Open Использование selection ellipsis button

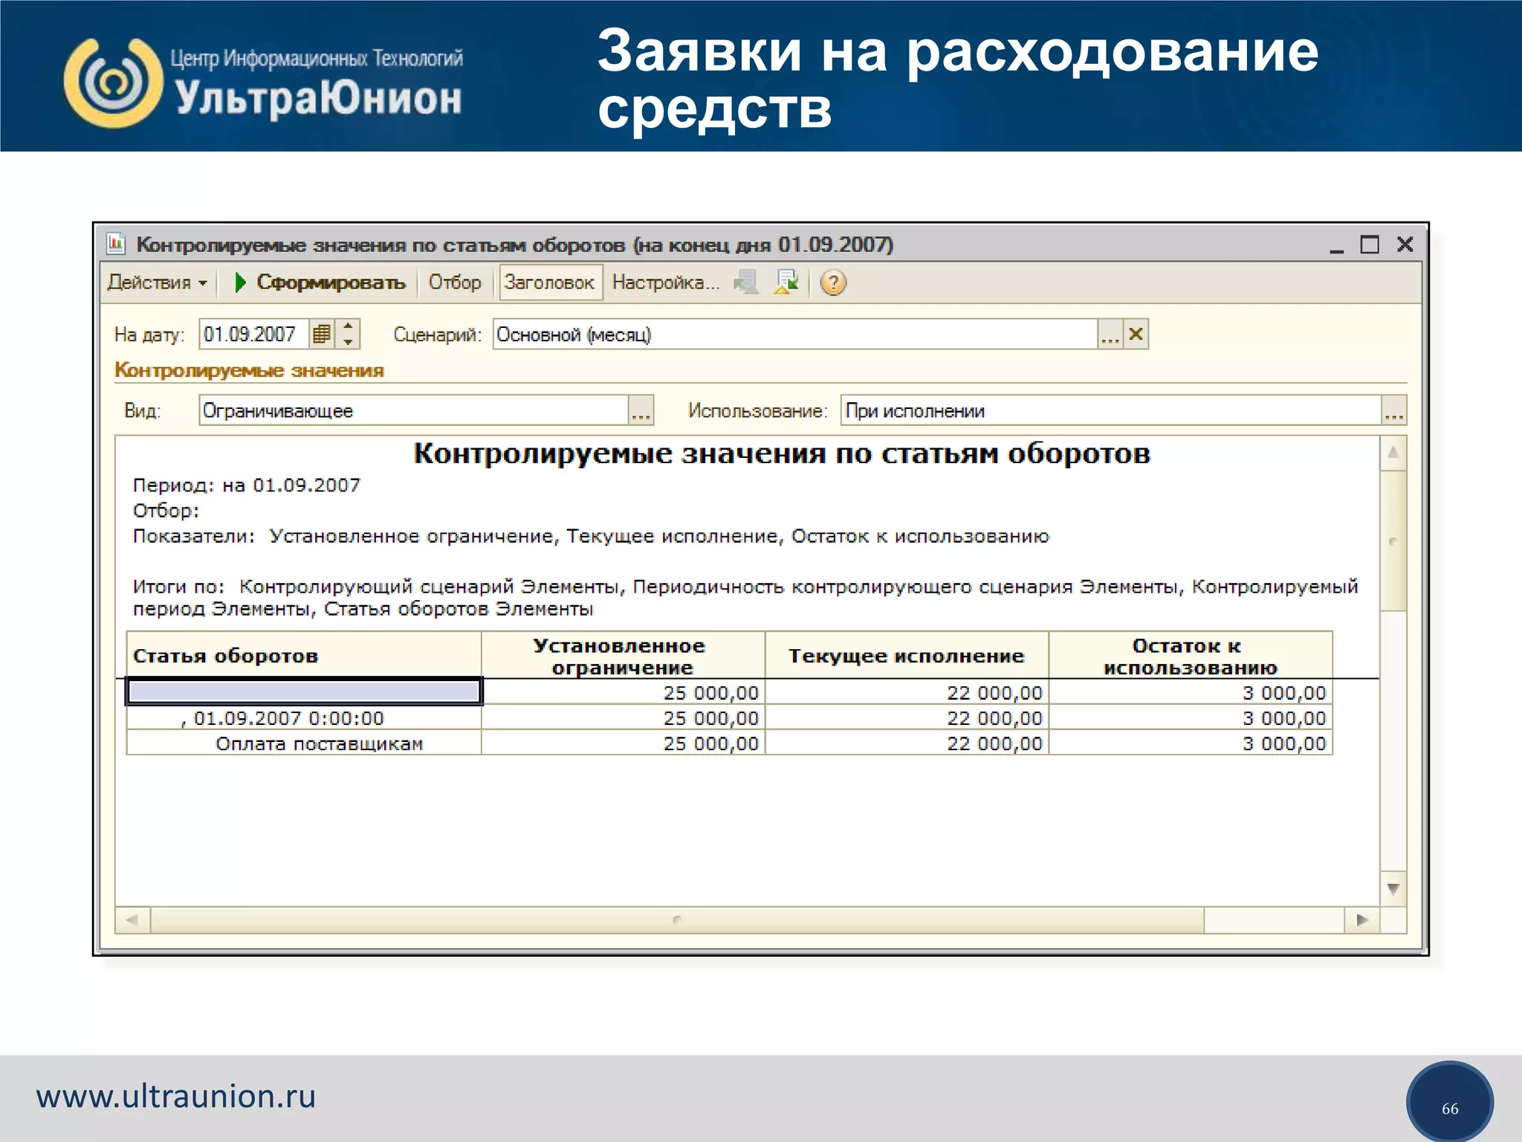pyautogui.click(x=1394, y=410)
